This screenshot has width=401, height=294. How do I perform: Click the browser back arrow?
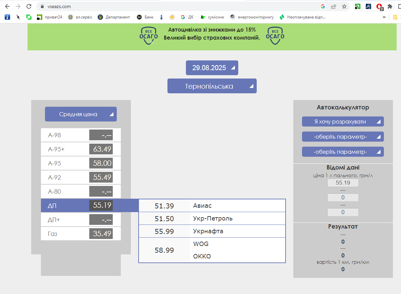(7, 6)
